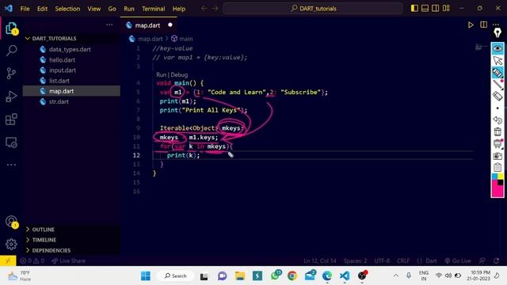The height and width of the screenshot is (285, 507).
Task: Open the Extensions view
Action: (11, 120)
